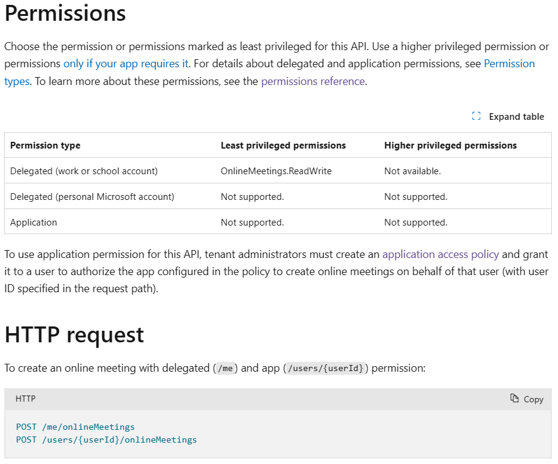Open the "permissions reference" link
The height and width of the screenshot is (464, 558).
313,81
